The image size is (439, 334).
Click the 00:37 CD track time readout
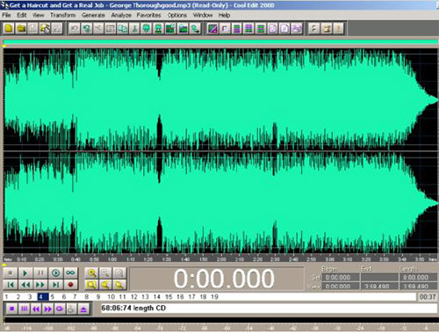pos(428,297)
